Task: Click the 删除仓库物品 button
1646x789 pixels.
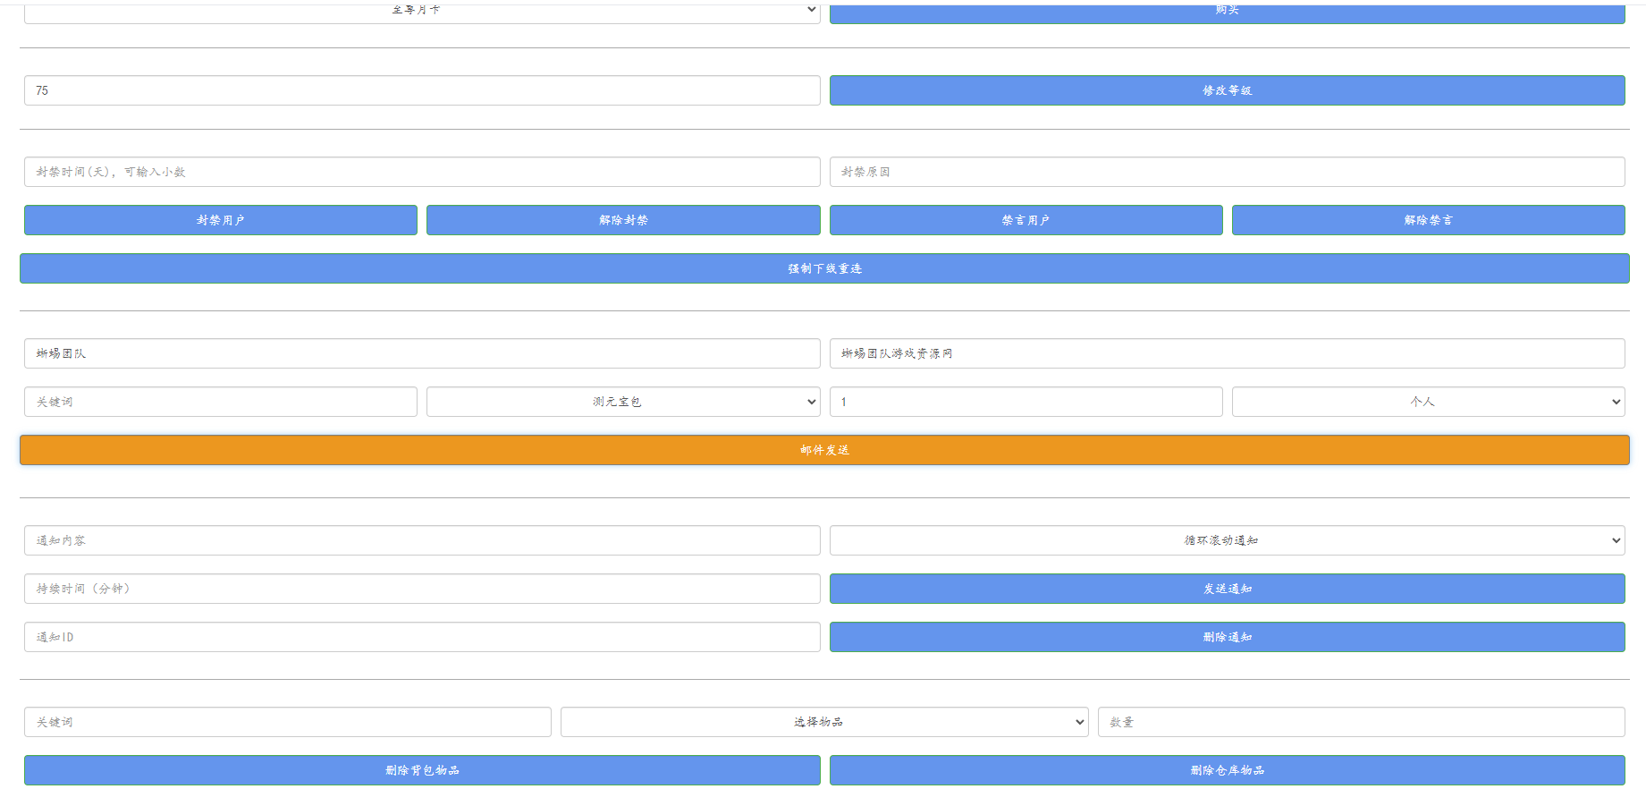Action: point(1227,770)
